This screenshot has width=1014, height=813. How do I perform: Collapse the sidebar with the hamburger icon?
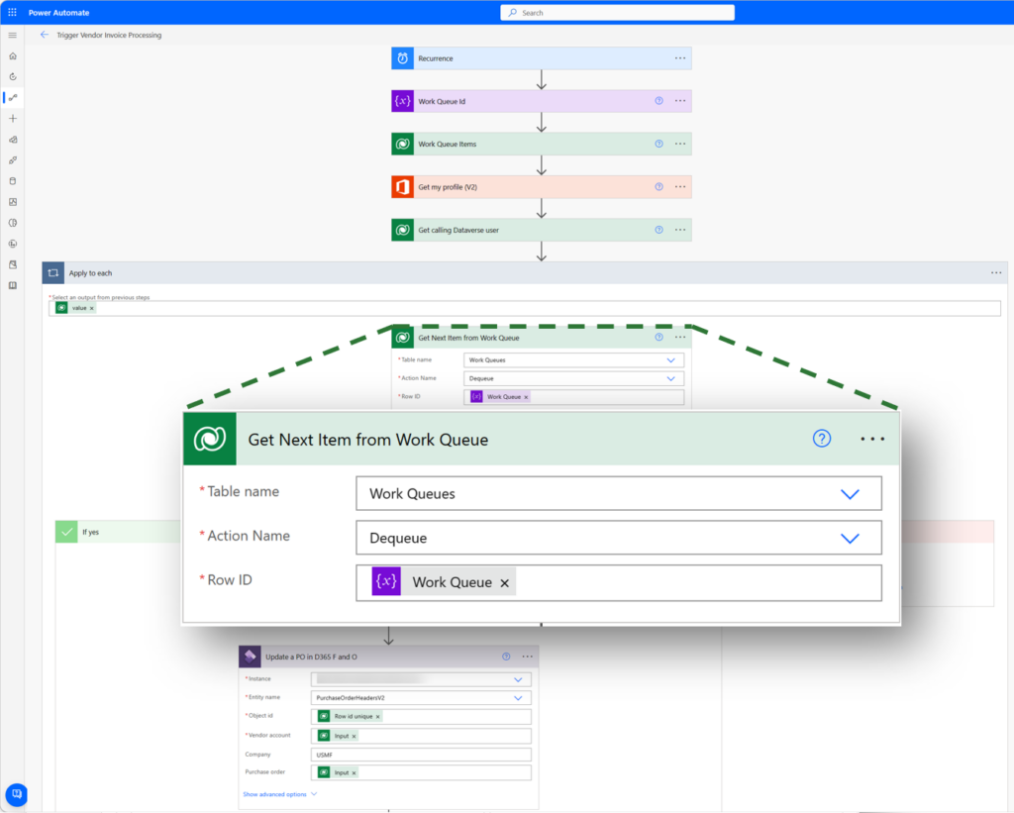click(12, 35)
